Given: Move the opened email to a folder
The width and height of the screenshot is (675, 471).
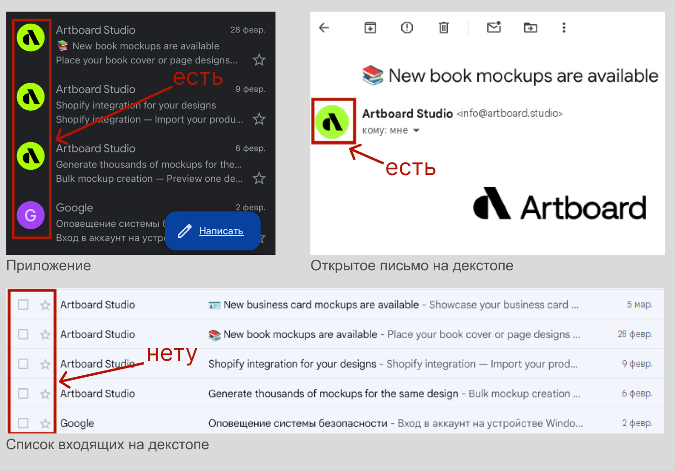Looking at the screenshot, I should [x=530, y=28].
